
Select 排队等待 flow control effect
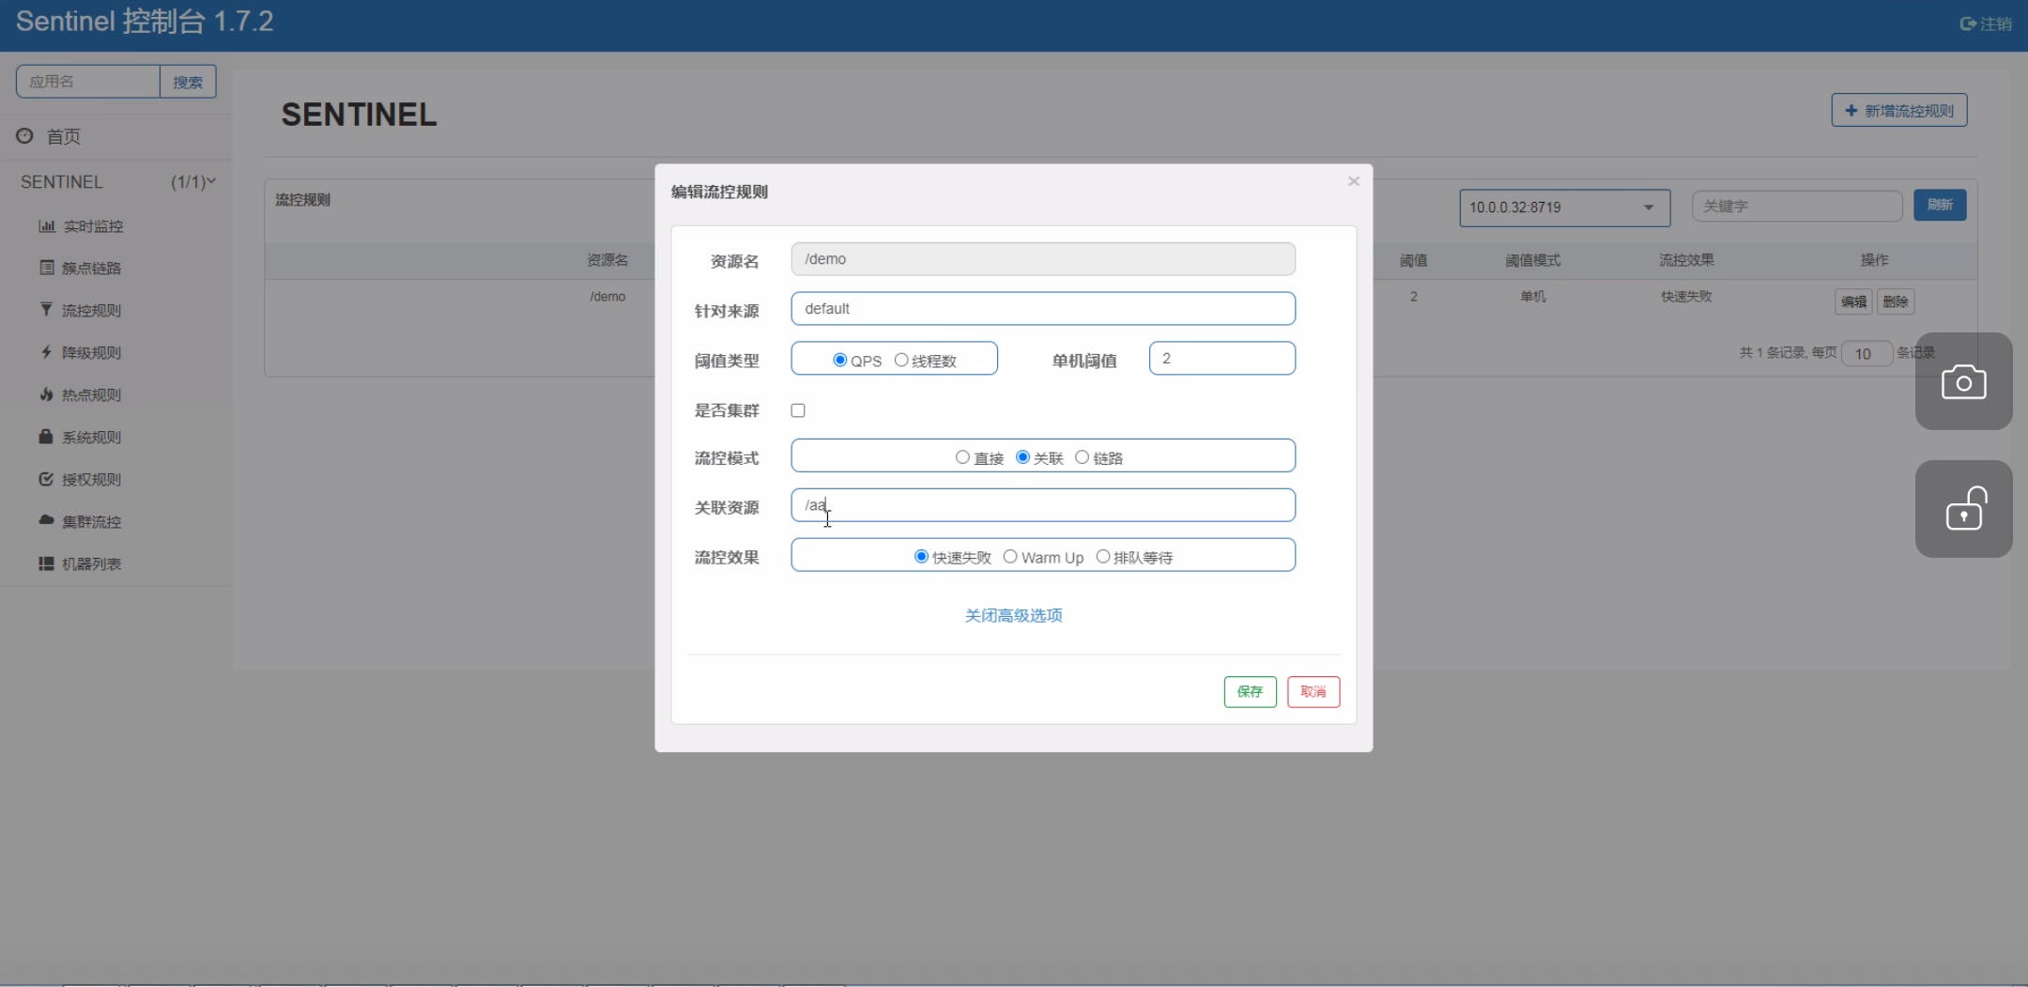coord(1103,557)
